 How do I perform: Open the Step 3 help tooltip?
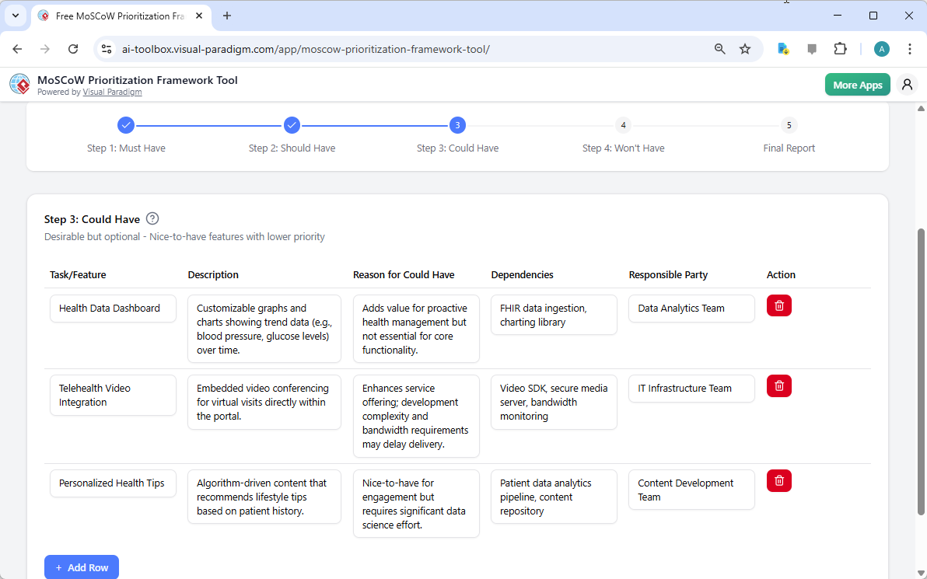pyautogui.click(x=152, y=218)
